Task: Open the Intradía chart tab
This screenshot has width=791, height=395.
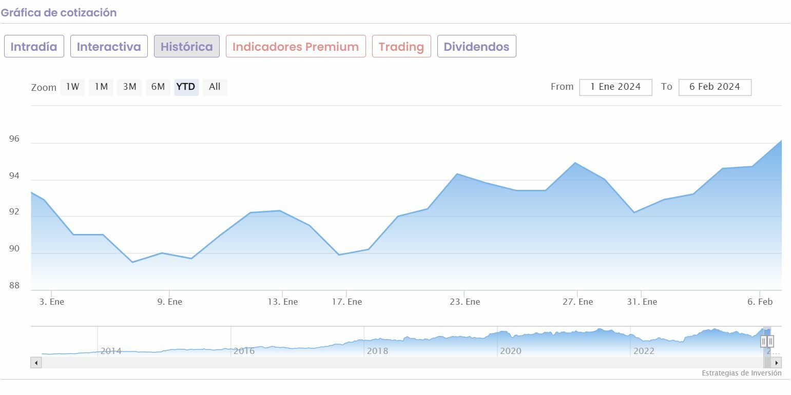Action: point(34,47)
